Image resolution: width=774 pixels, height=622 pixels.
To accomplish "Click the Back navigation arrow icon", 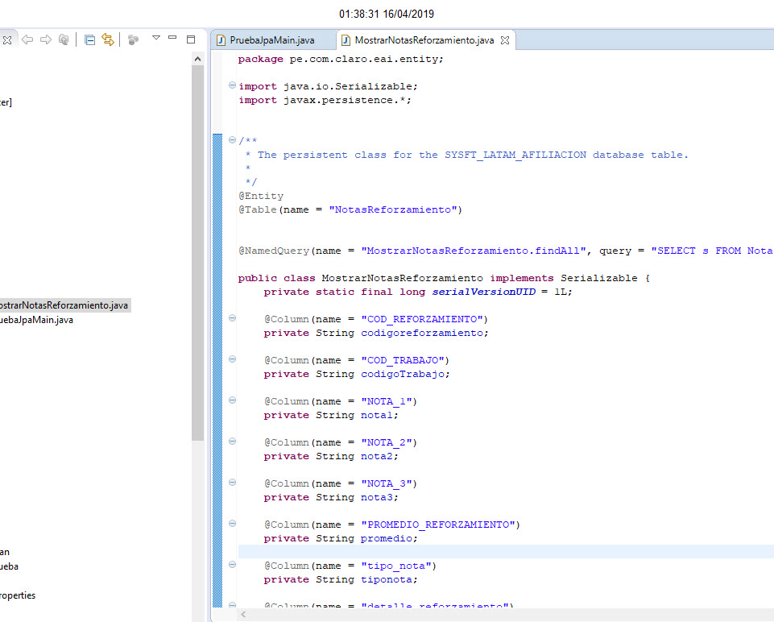I will [27, 39].
